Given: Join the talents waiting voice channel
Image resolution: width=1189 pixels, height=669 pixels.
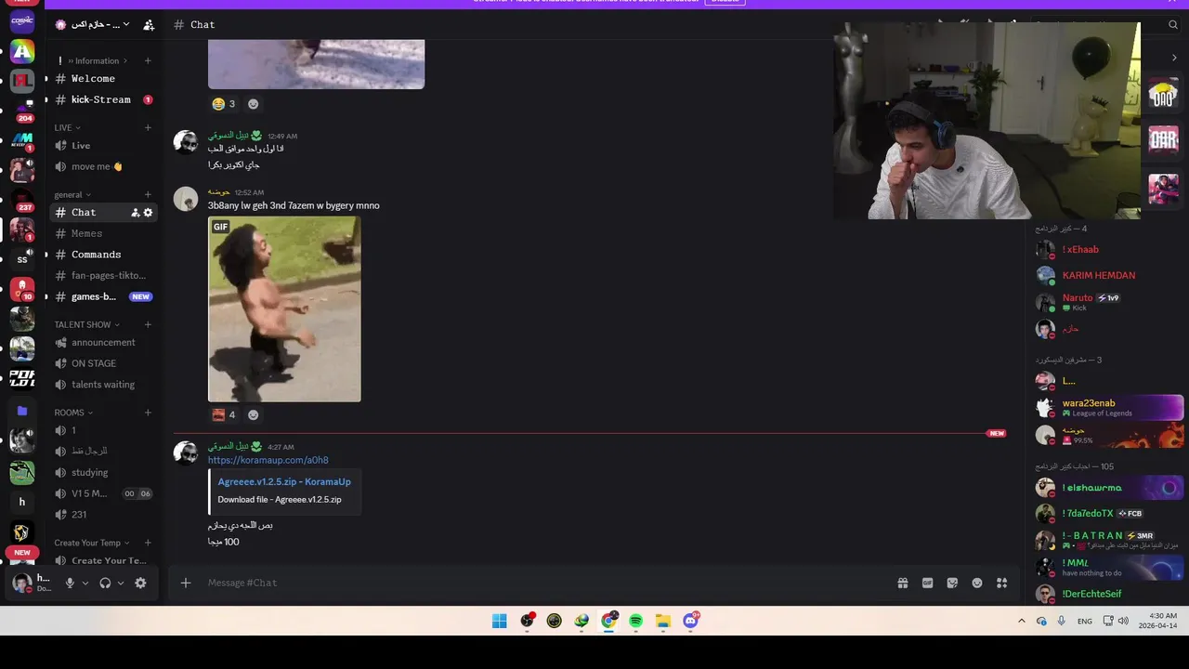Looking at the screenshot, I should (102, 385).
